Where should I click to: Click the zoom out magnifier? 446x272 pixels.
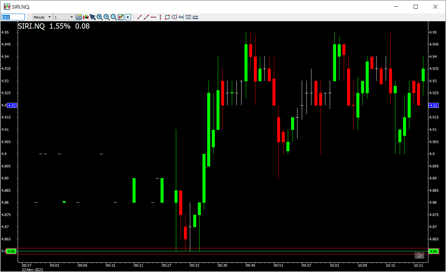pyautogui.click(x=107, y=17)
